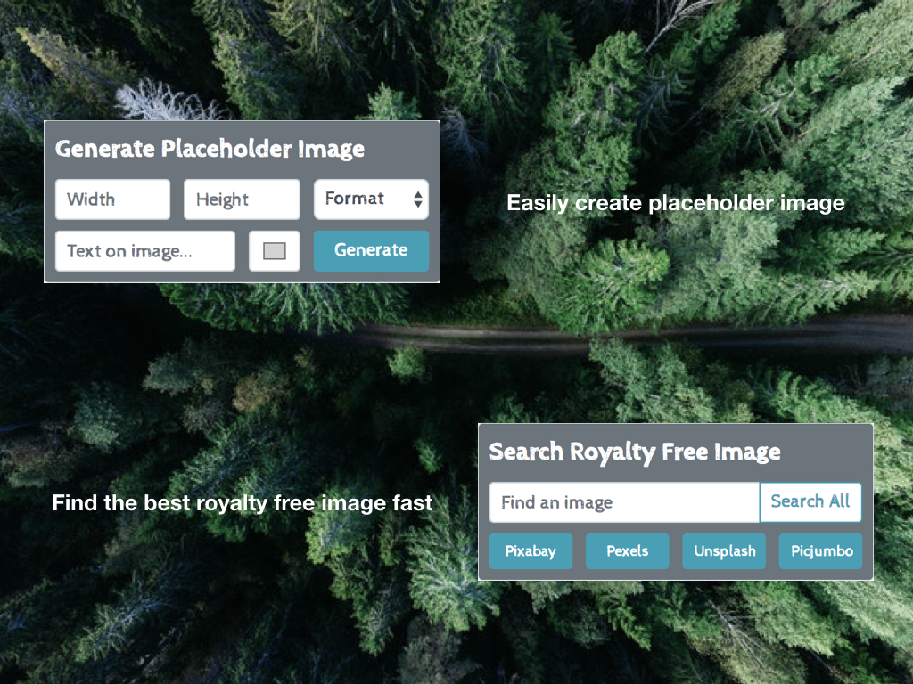913x684 pixels.
Task: Click 'Generate Placeholder Image' heading
Action: click(210, 150)
